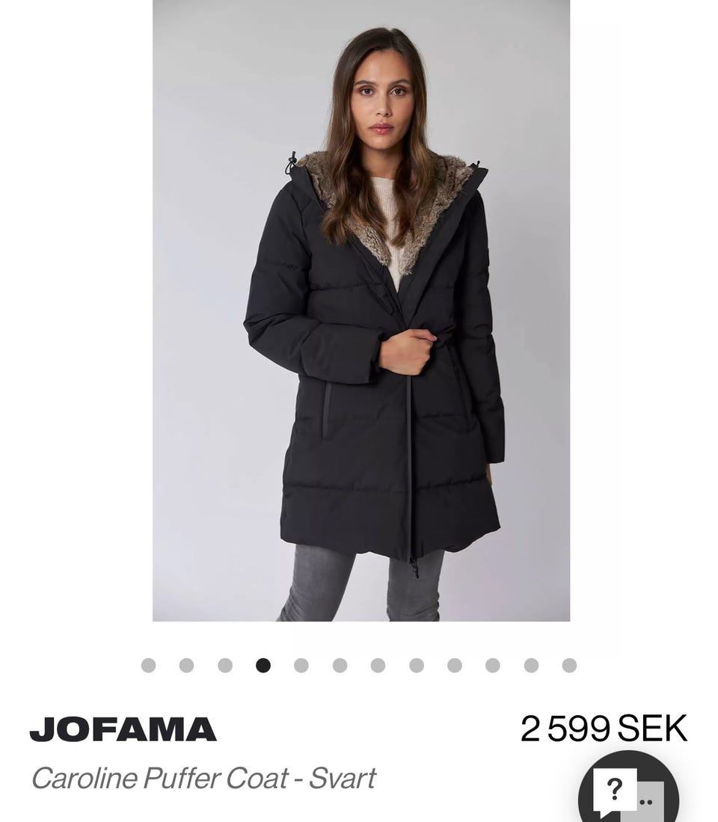Jump to the fifth image dot
This screenshot has width=718, height=822.
click(x=301, y=665)
